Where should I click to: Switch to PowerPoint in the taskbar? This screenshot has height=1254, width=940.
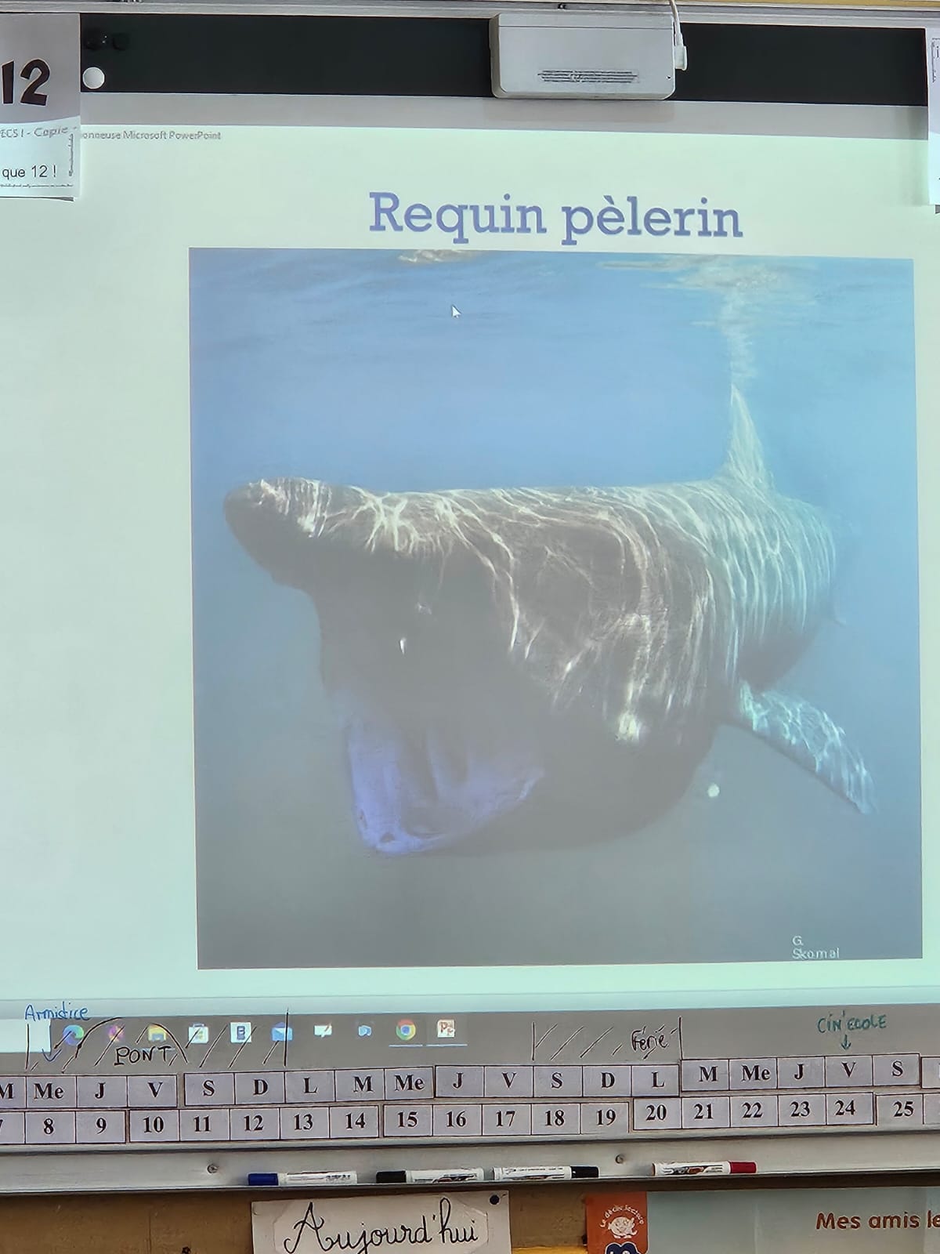click(x=446, y=1029)
